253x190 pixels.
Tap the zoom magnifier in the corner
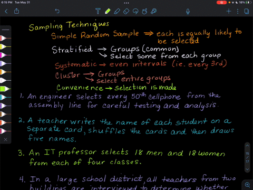tap(247, 185)
